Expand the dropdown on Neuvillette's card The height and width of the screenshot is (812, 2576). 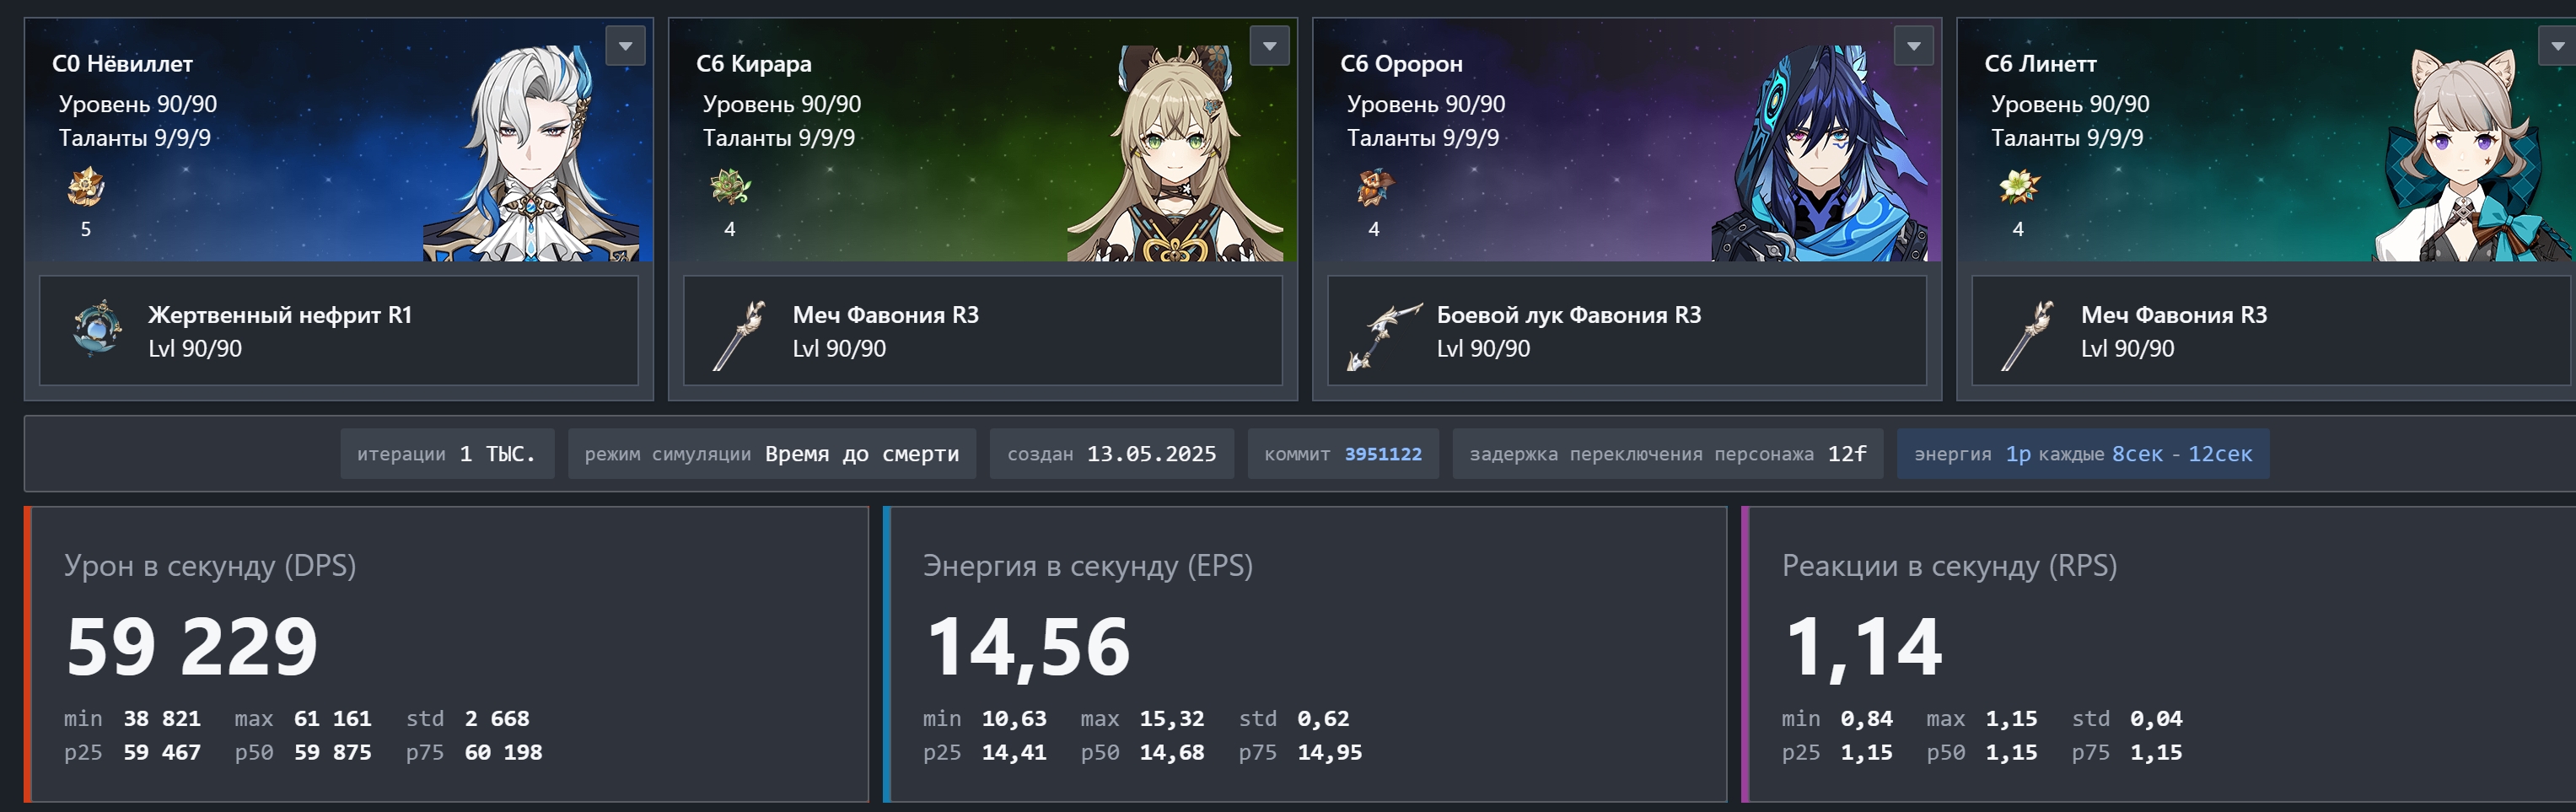point(626,46)
